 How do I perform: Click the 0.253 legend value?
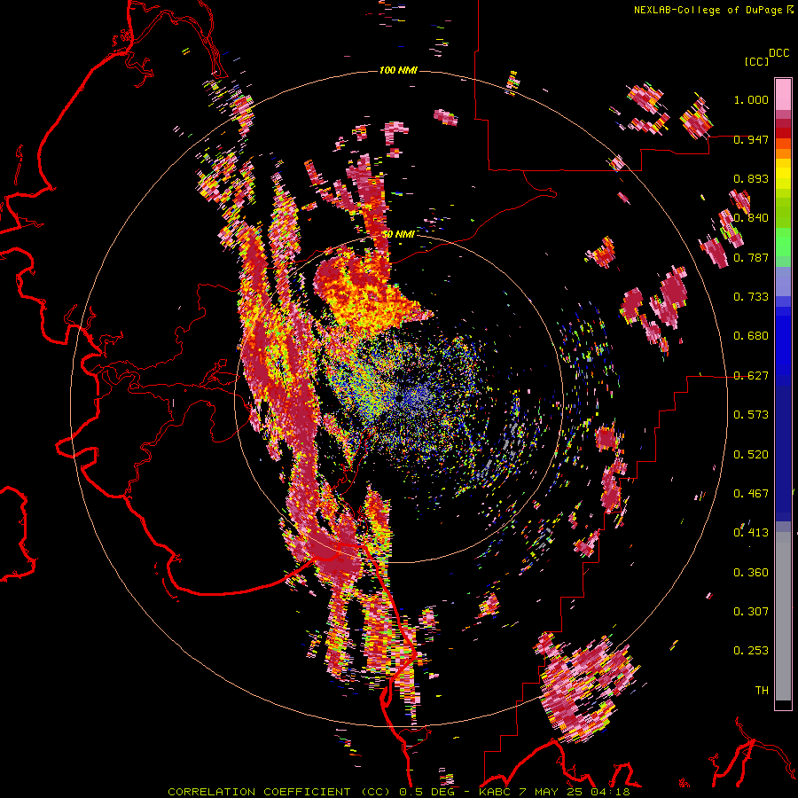coord(751,651)
